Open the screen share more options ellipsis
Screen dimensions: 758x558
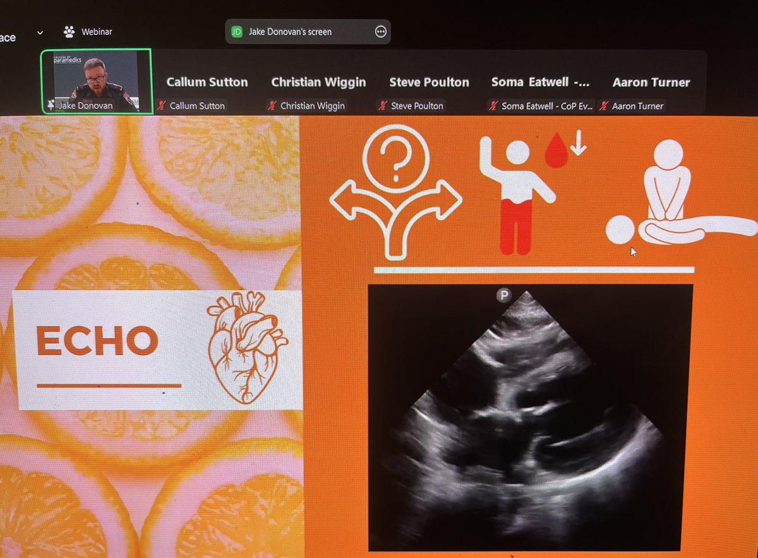pos(380,32)
